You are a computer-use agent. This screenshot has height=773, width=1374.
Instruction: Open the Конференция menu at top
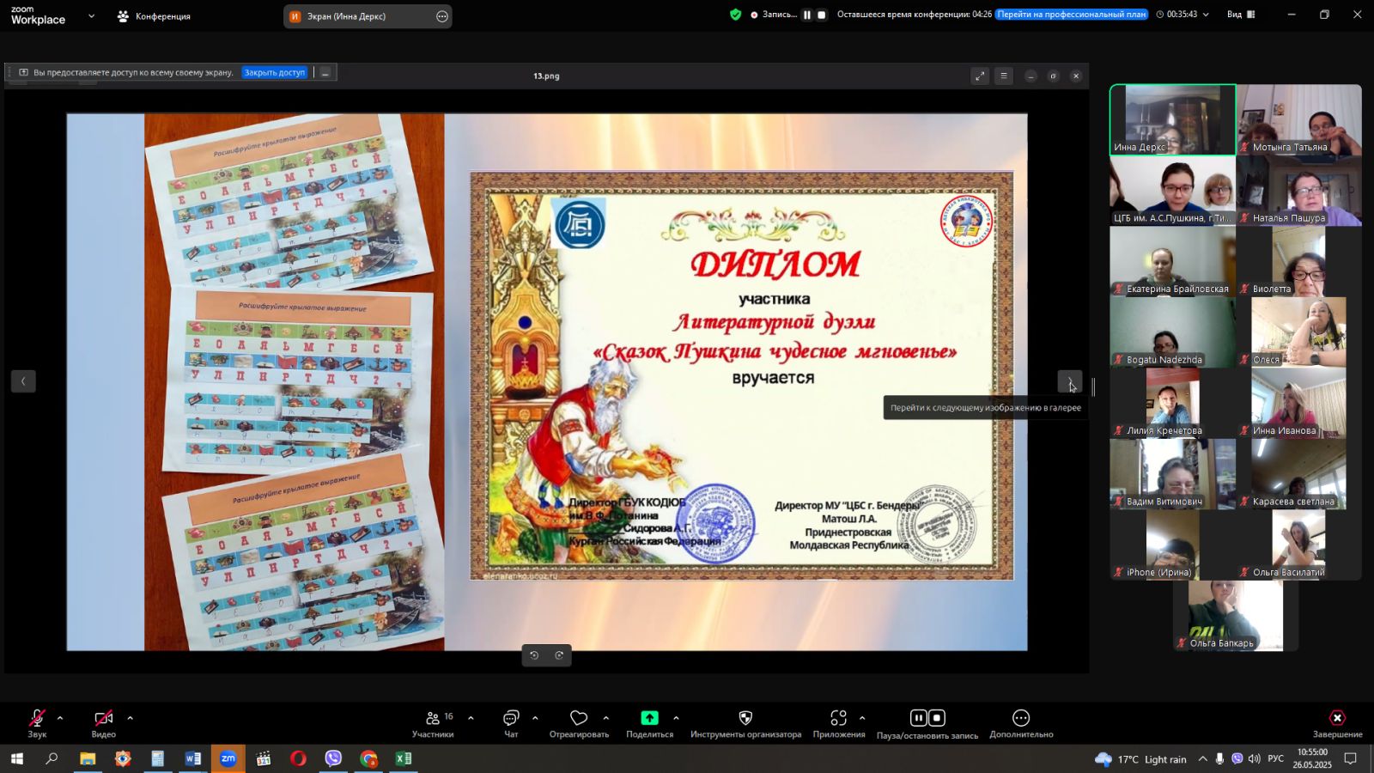click(154, 16)
